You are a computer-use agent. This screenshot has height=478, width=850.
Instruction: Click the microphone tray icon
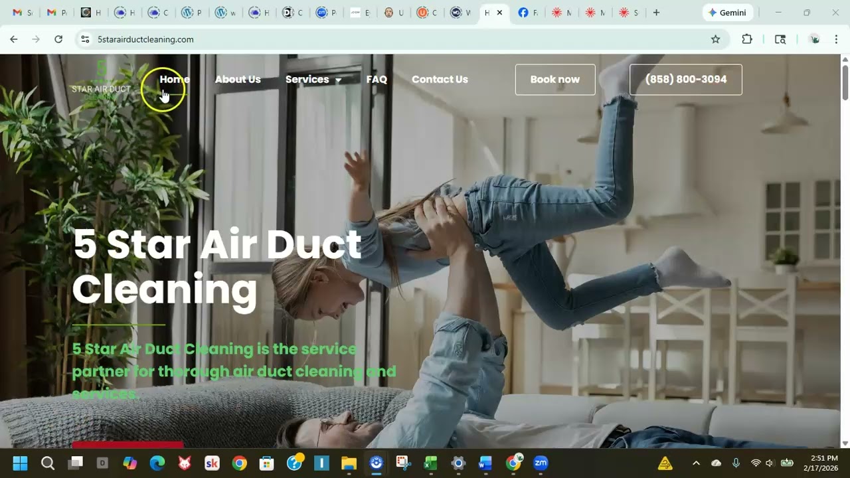pos(736,463)
